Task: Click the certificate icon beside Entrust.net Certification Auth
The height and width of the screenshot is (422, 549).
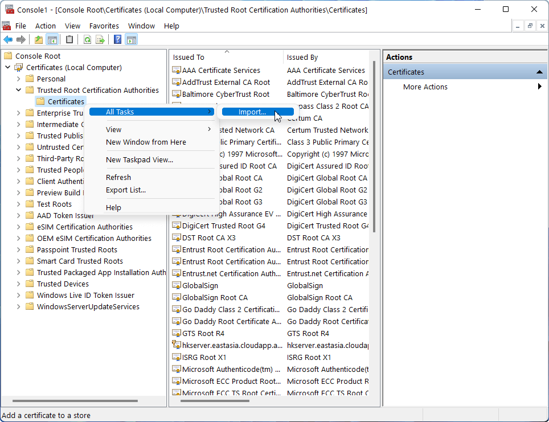Action: coord(177,273)
